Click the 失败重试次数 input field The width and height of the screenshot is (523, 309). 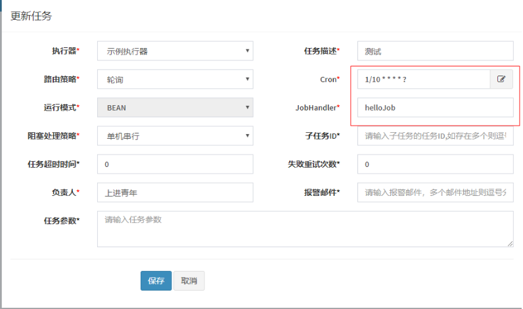[x=435, y=164]
